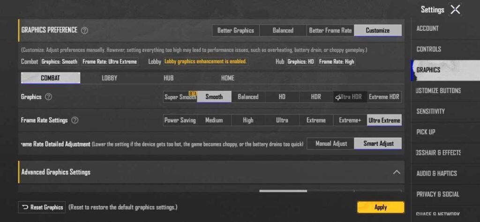This screenshot has width=480, height=222.
Task: Choose Extreme HDR graphics quality
Action: tap(384, 96)
